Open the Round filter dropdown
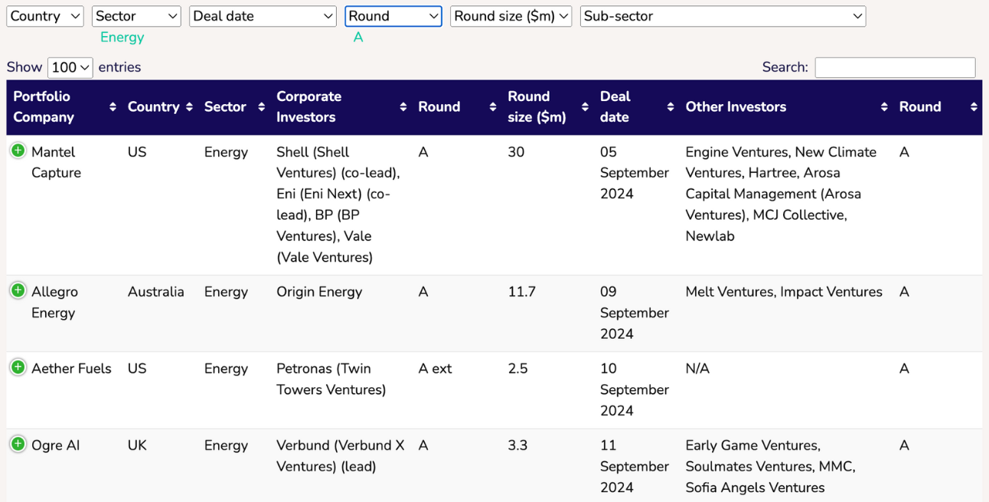This screenshot has width=989, height=502. 393,16
